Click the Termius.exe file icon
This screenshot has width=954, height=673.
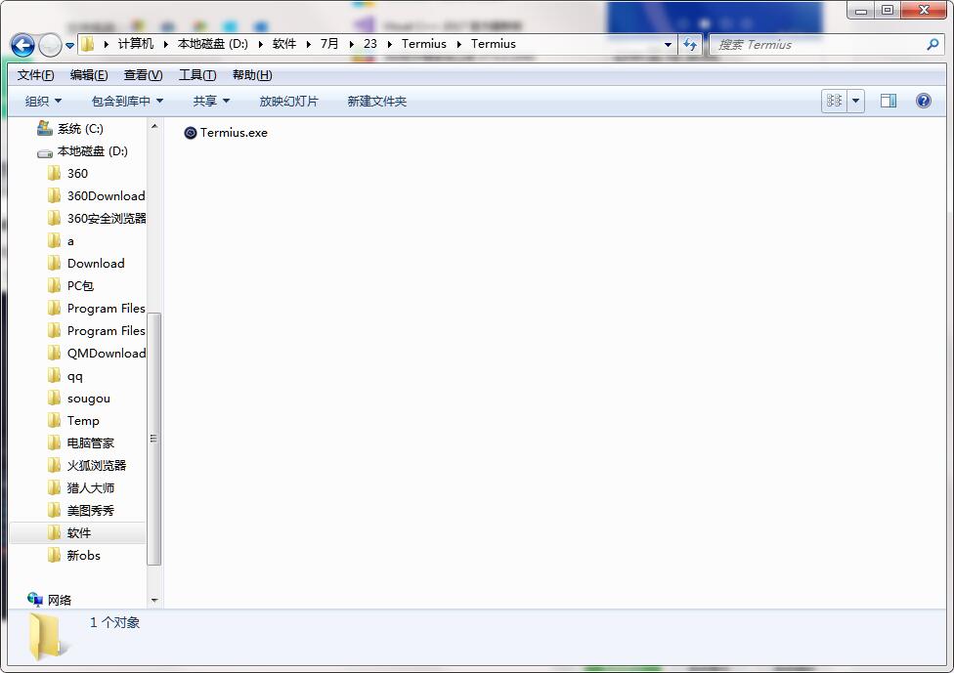[191, 133]
